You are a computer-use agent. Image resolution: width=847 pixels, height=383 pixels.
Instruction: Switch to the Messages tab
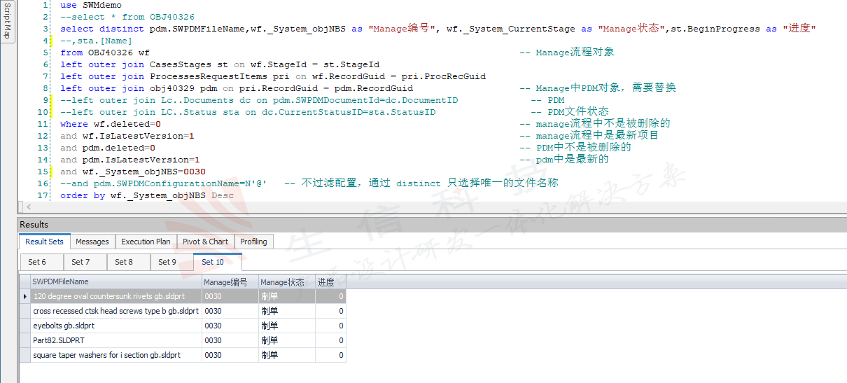92,242
